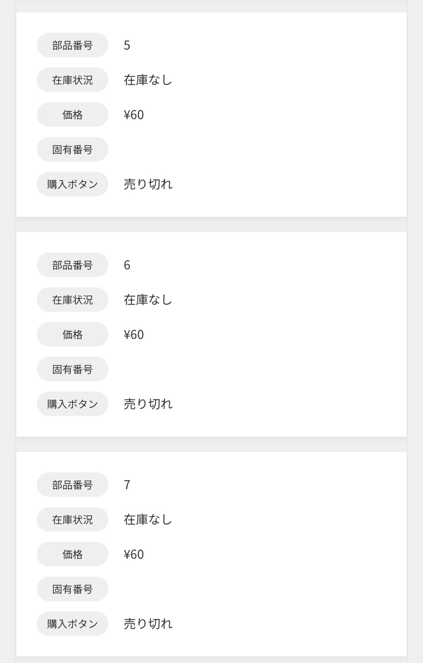
Task: Click the 売り切れ text for part 5
Action: 148,184
